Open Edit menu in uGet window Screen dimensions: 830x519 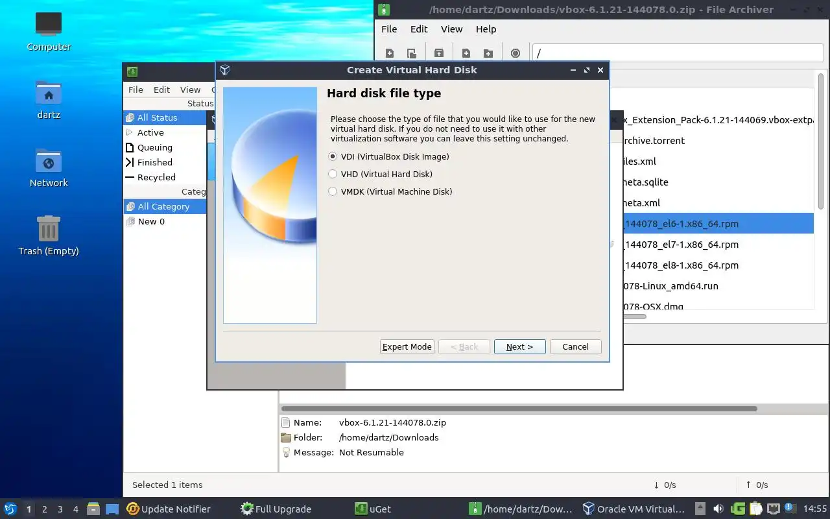[161, 90]
